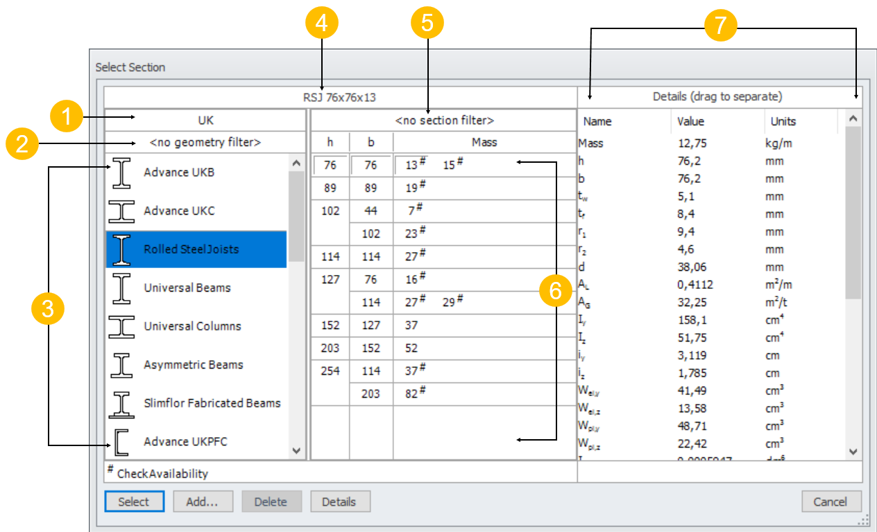877x532 pixels.
Task: Click the Asymmetric Beams section icon
Action: tap(121, 364)
